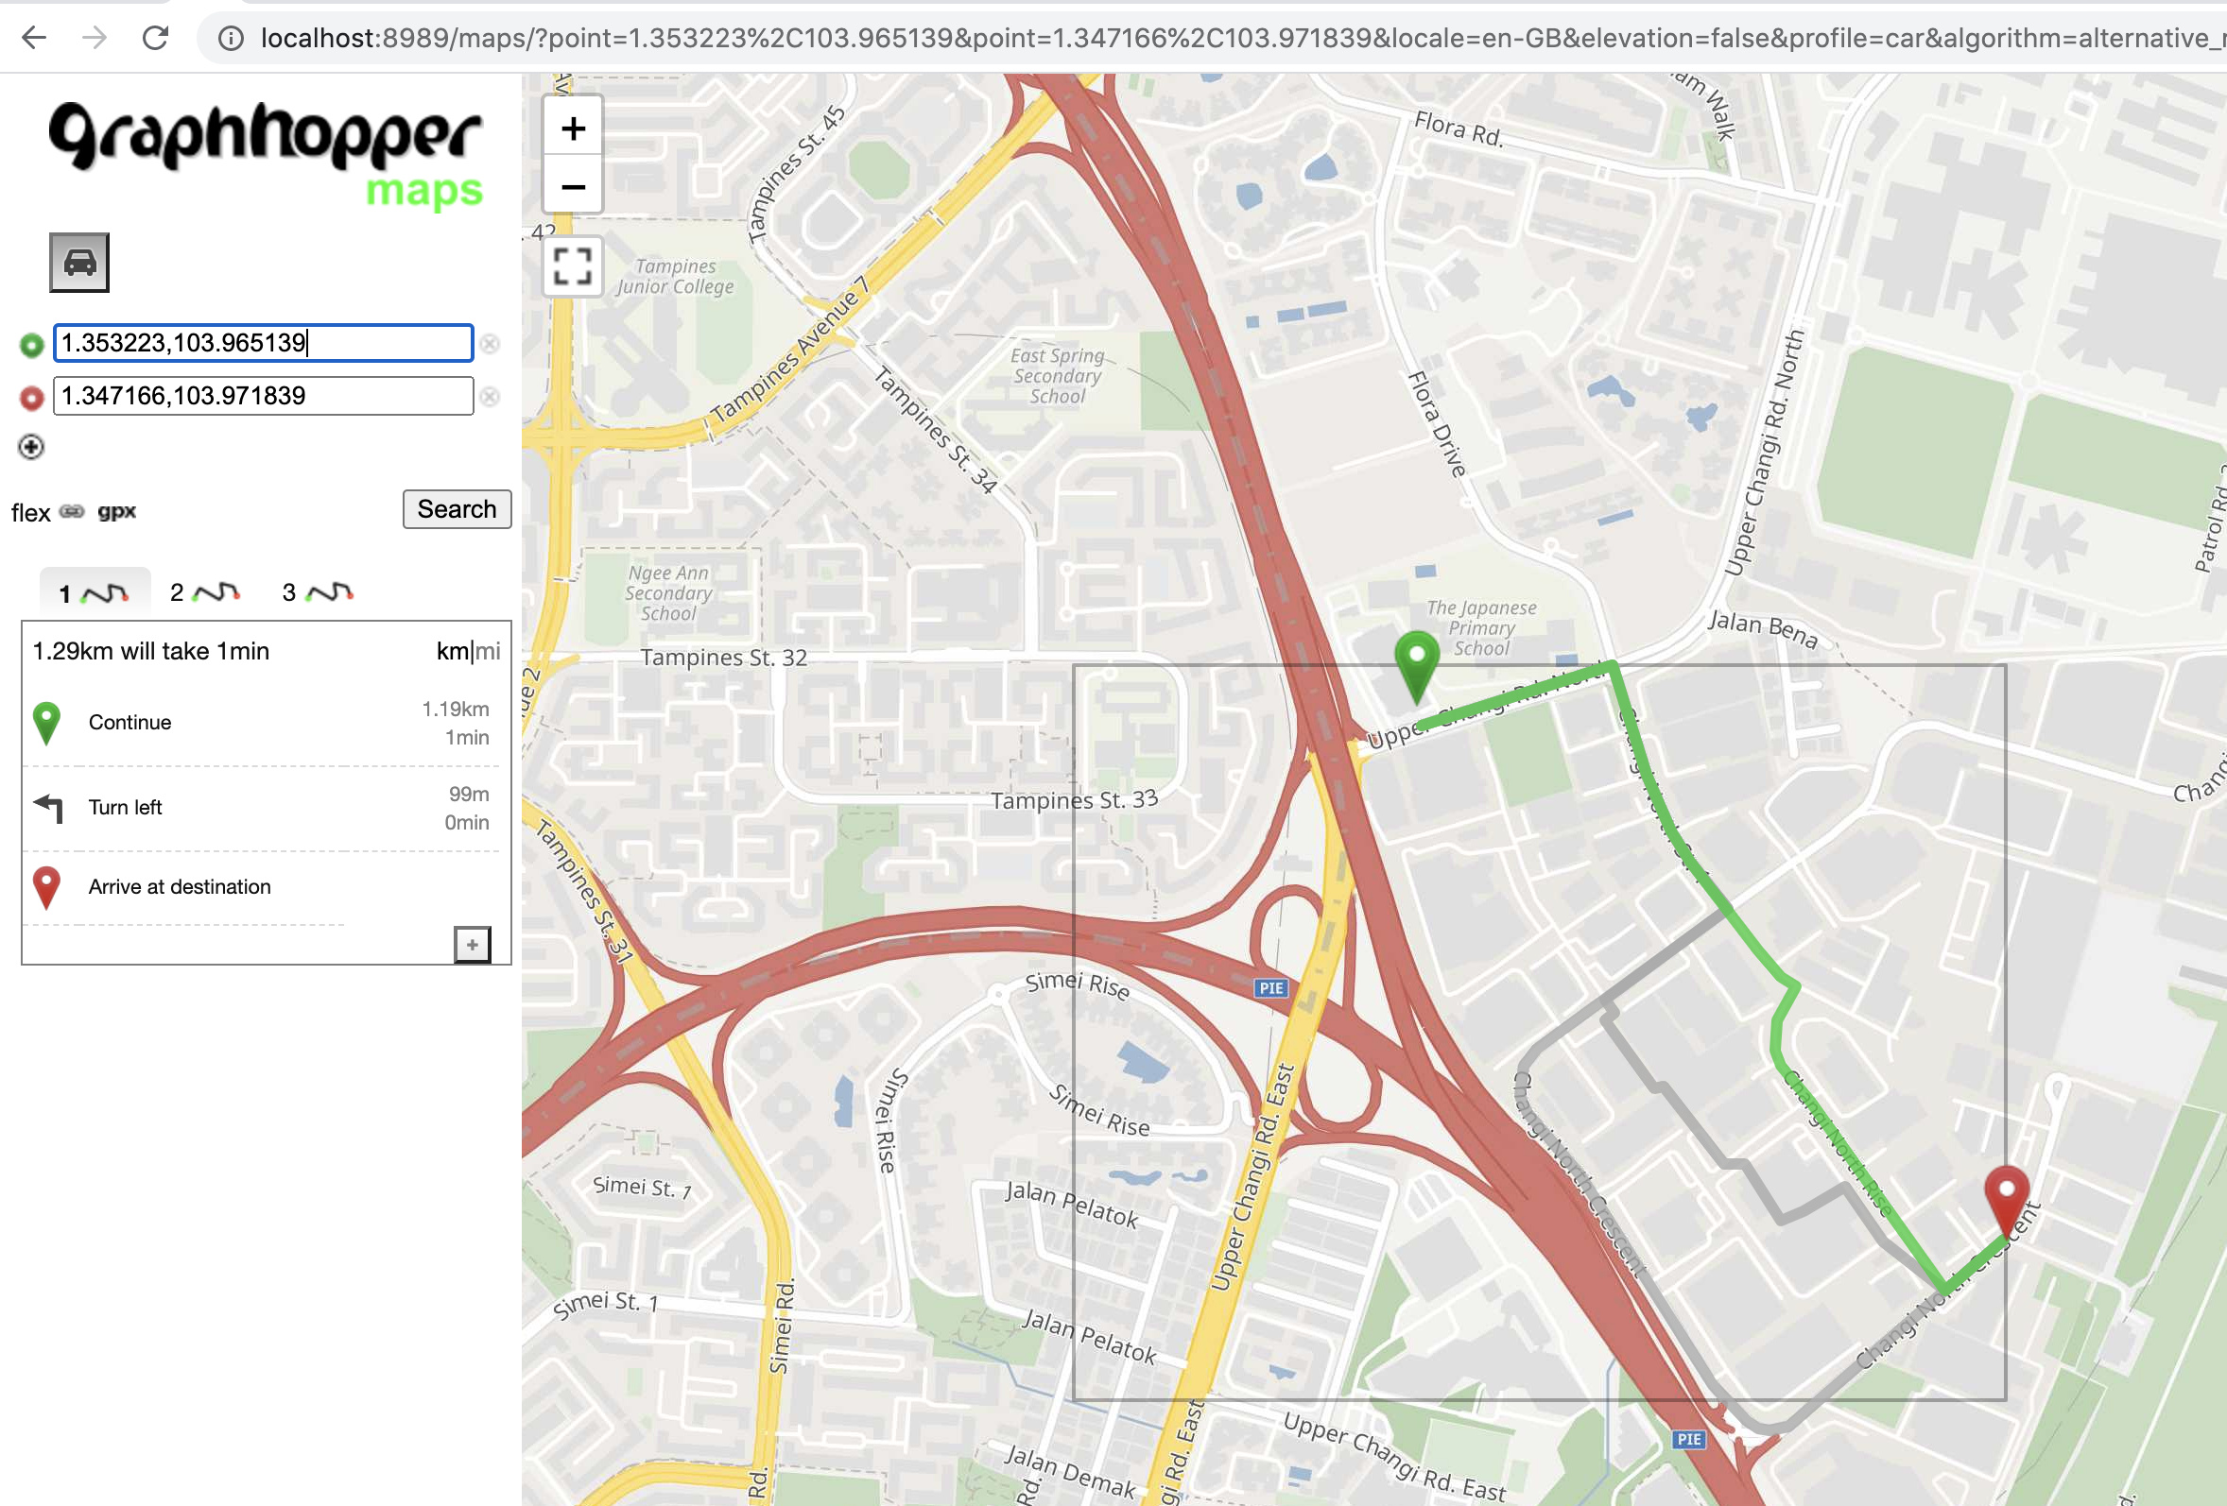
Task: Switch to alternative route 2 tab
Action: pyautogui.click(x=204, y=592)
